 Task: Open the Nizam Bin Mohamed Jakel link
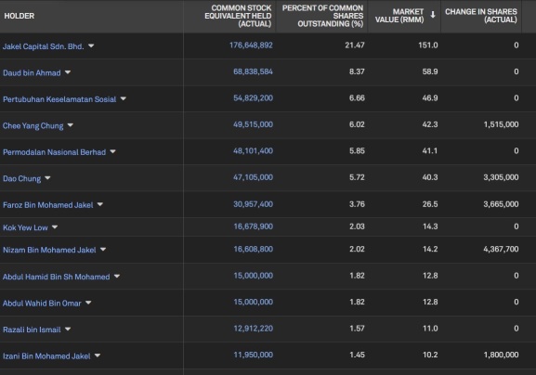[x=49, y=250]
